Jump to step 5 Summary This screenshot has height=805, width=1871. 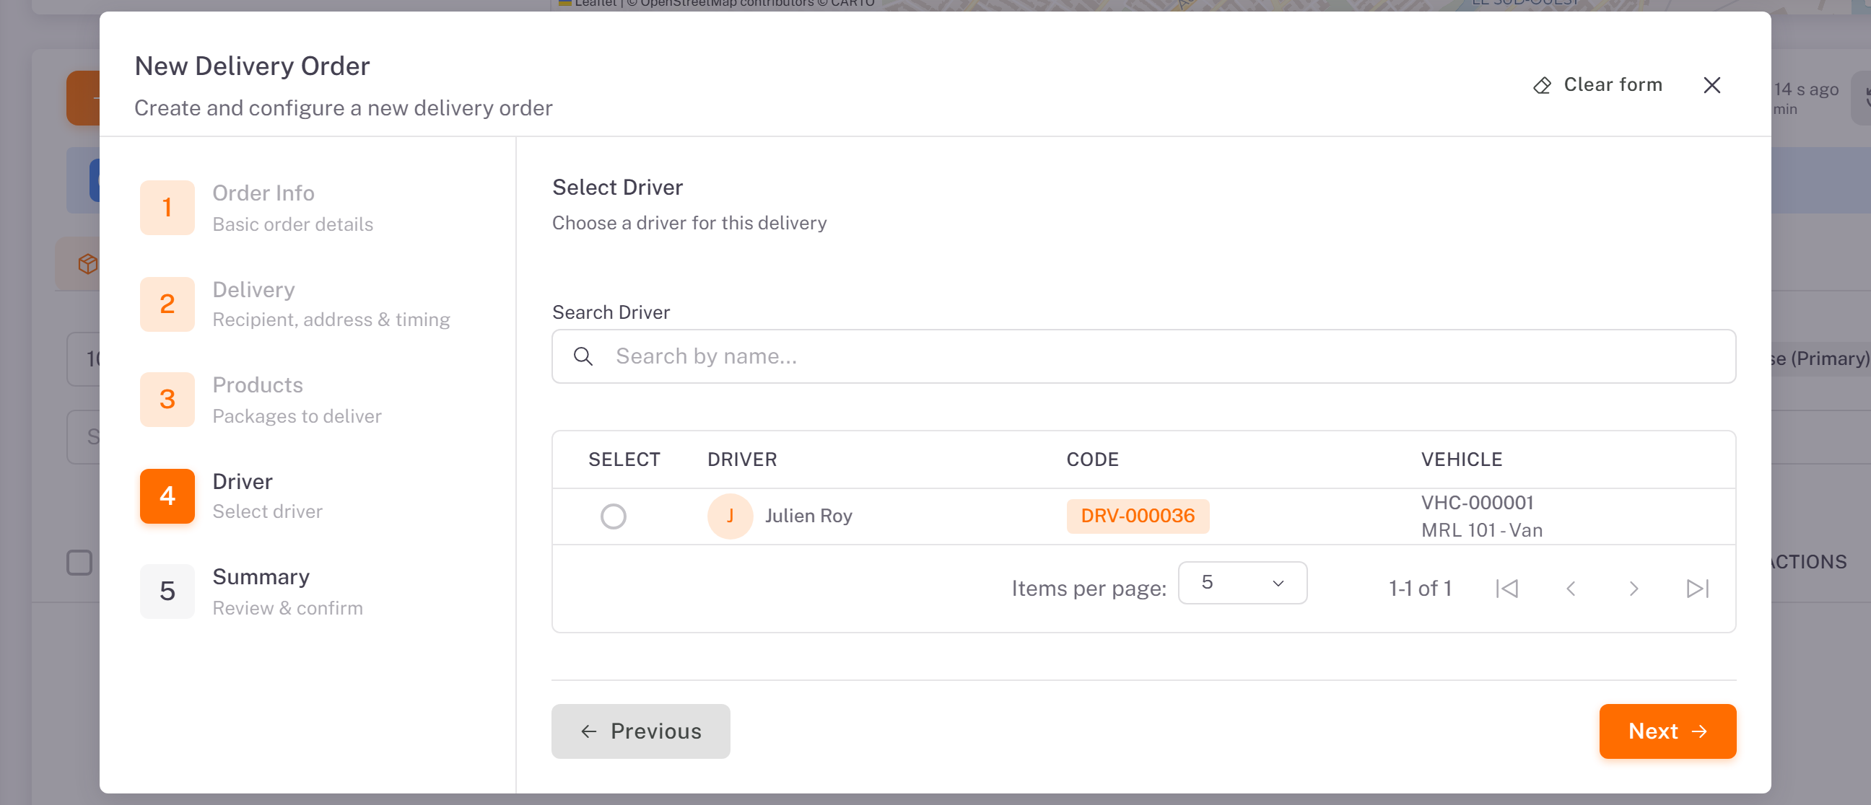coord(250,591)
